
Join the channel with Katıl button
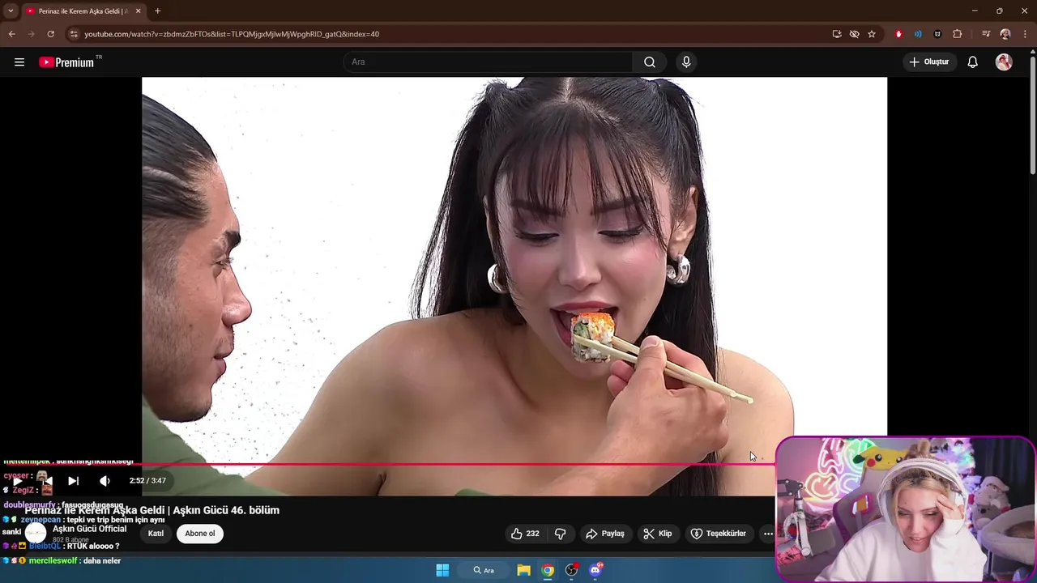coord(156,534)
